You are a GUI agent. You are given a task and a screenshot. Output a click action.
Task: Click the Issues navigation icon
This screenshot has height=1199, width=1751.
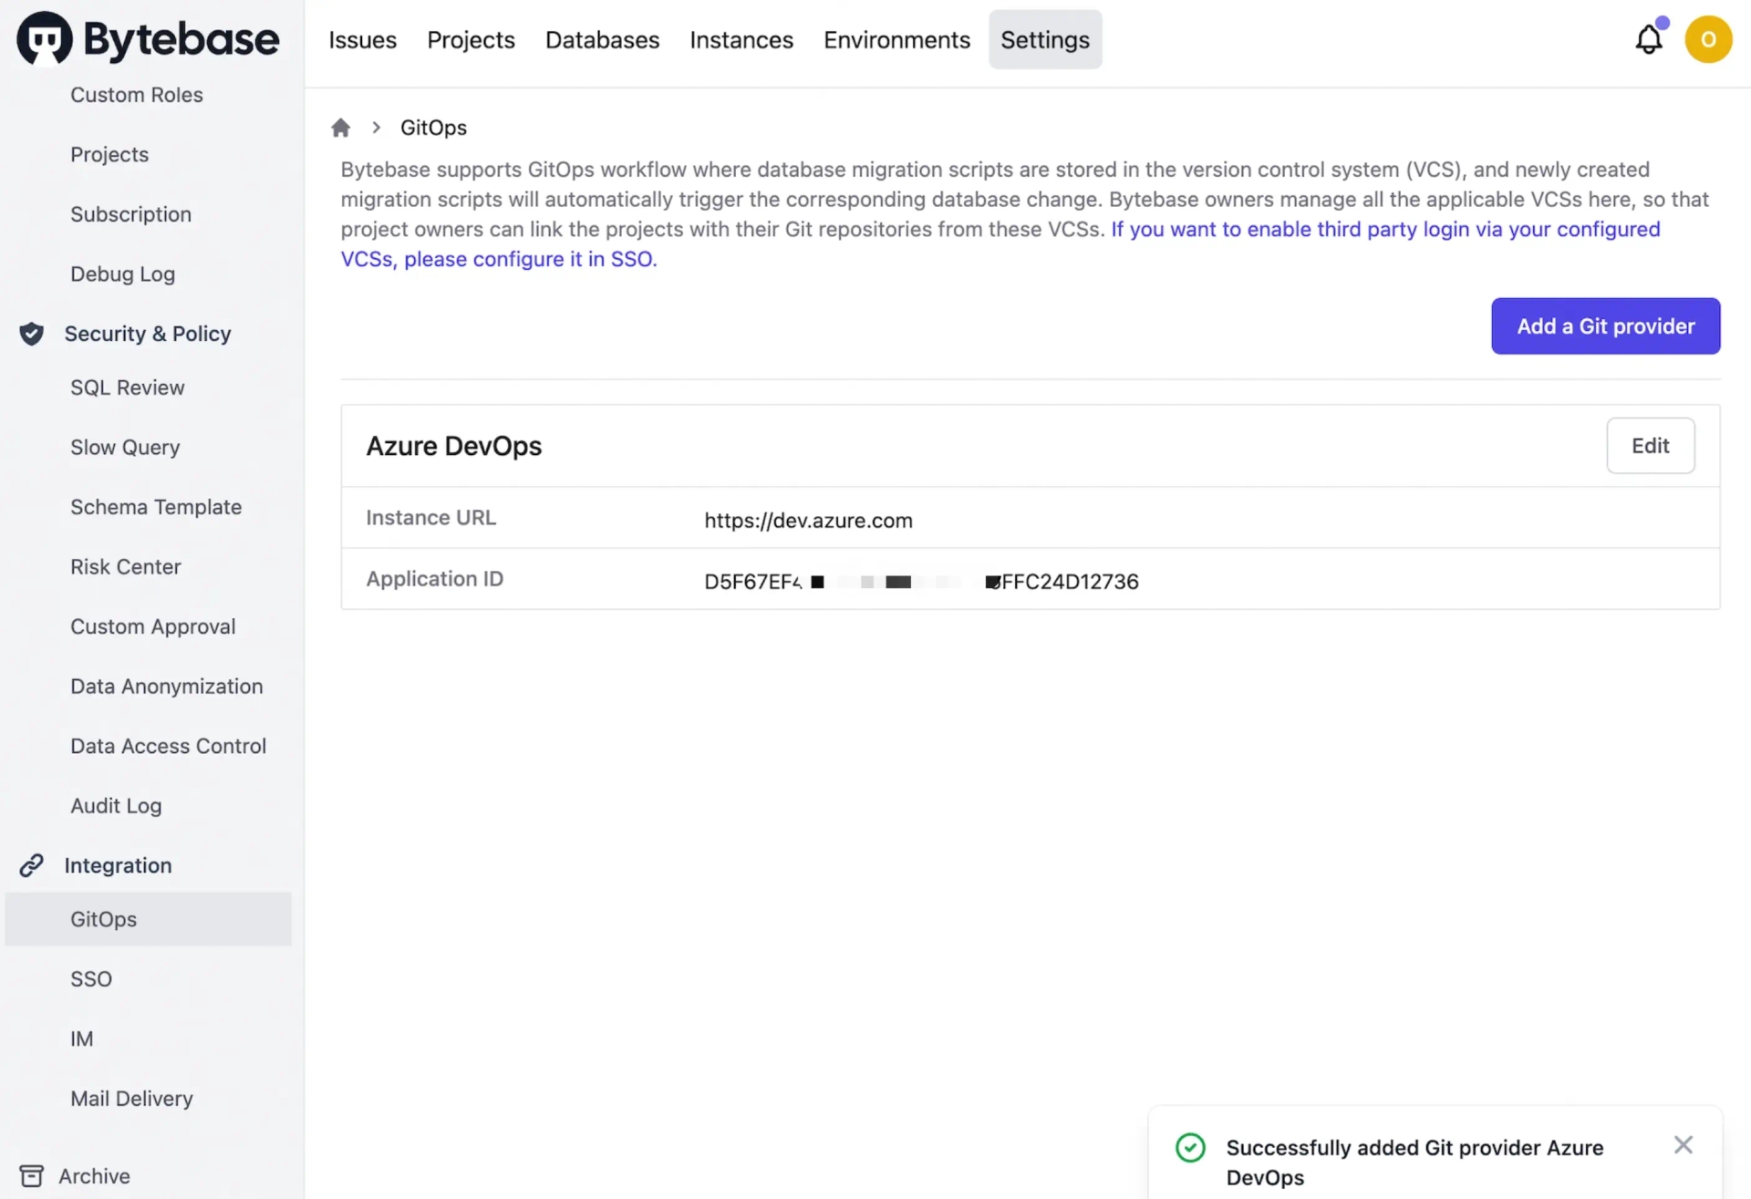[x=362, y=37]
